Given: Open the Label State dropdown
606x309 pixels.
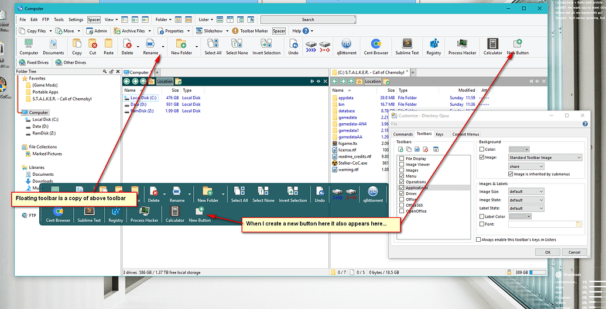Looking at the screenshot, I should [x=526, y=209].
